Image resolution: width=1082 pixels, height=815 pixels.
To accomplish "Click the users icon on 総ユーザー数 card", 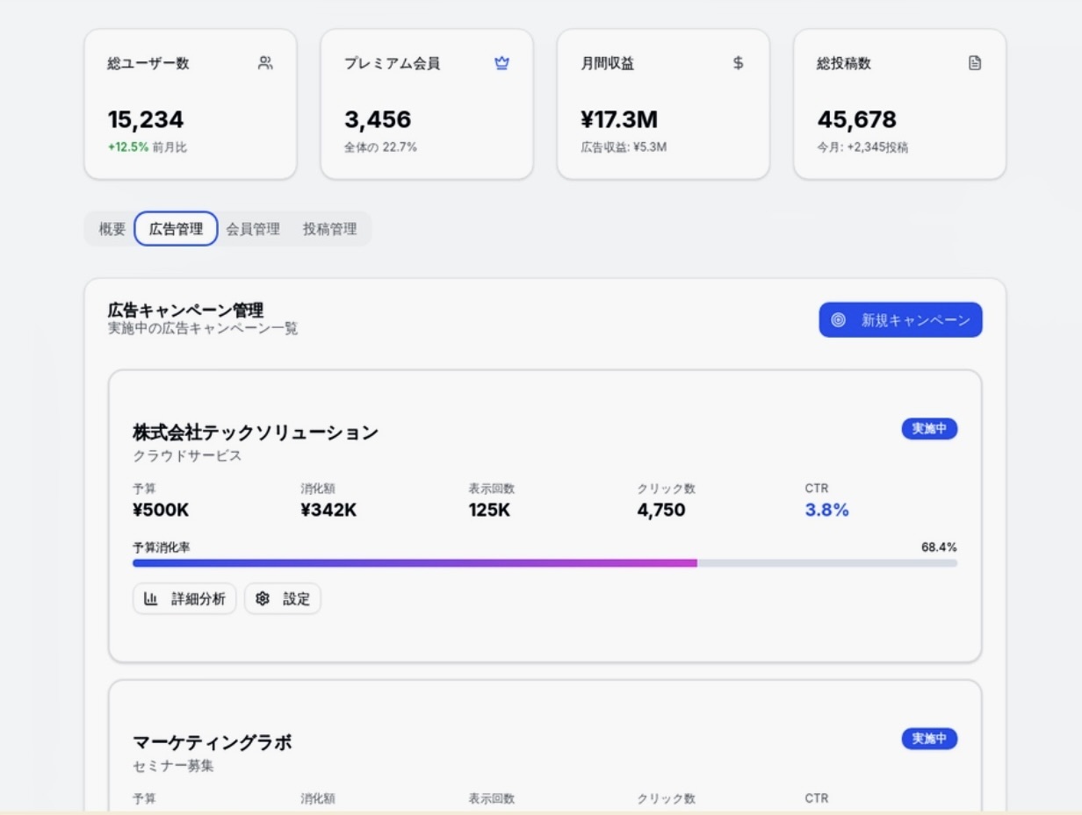I will tap(265, 63).
